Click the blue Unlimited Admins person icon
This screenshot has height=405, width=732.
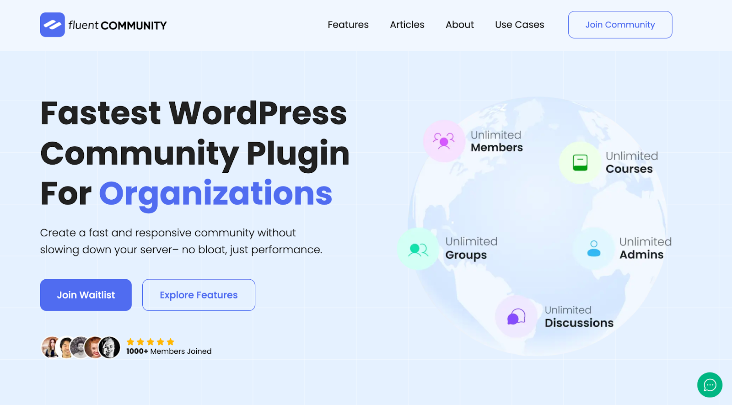[594, 249]
